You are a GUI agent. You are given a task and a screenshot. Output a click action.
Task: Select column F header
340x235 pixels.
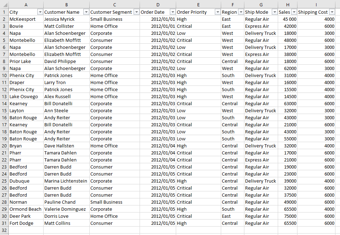(233, 5)
